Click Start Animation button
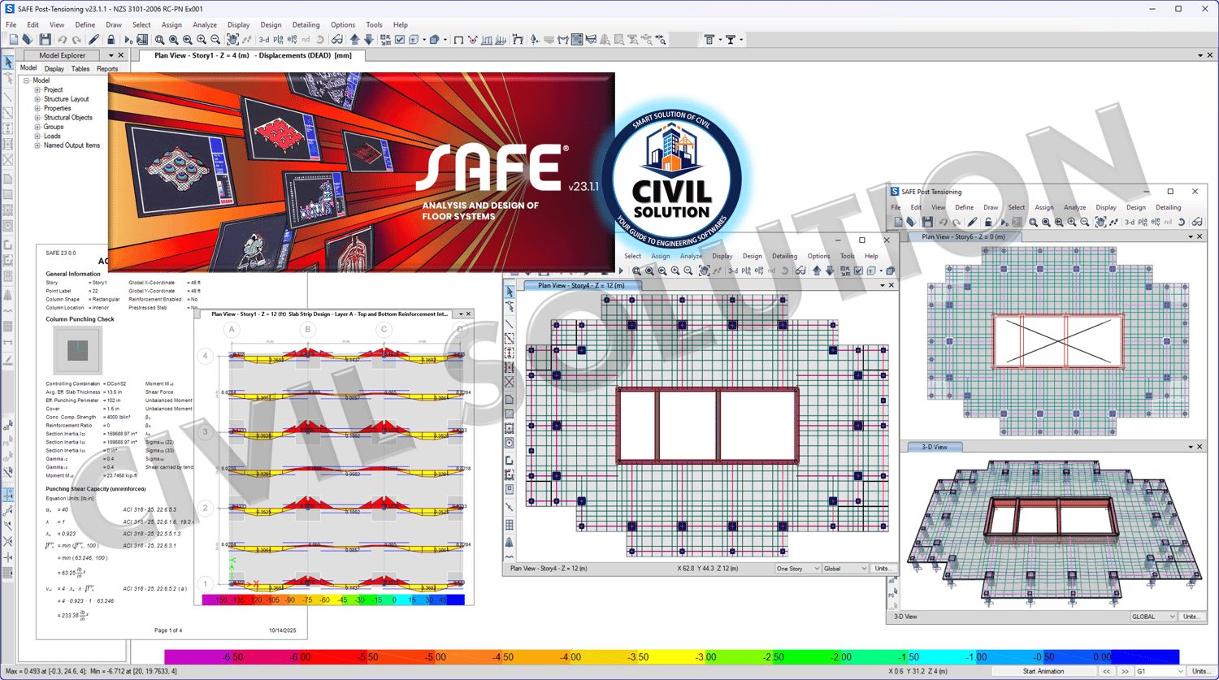1219x680 pixels. coord(1043,672)
